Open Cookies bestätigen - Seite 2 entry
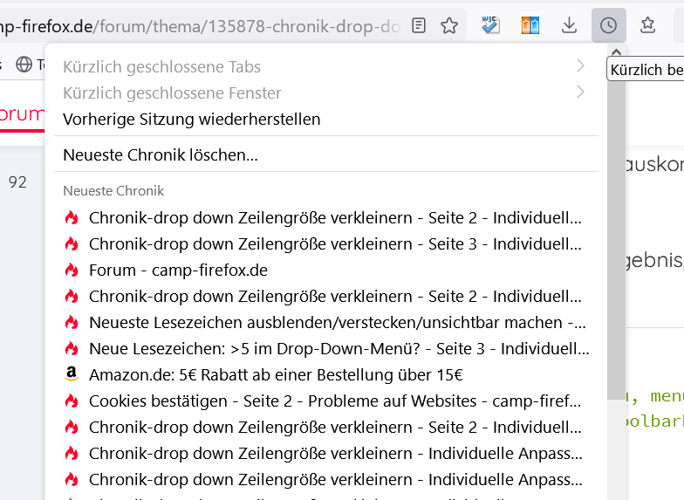This screenshot has width=684, height=500. (335, 401)
